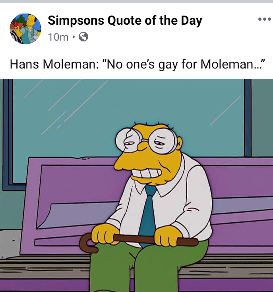Image resolution: width=273 pixels, height=292 pixels.
Task: Click the brown cane in the image
Action: tap(138, 242)
